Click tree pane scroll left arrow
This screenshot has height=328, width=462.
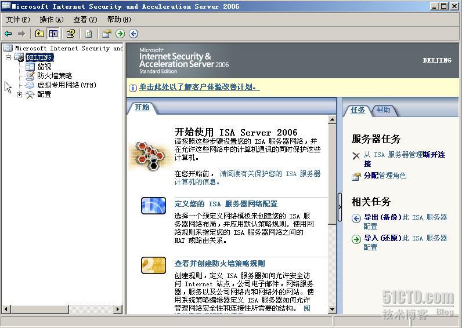point(6,309)
